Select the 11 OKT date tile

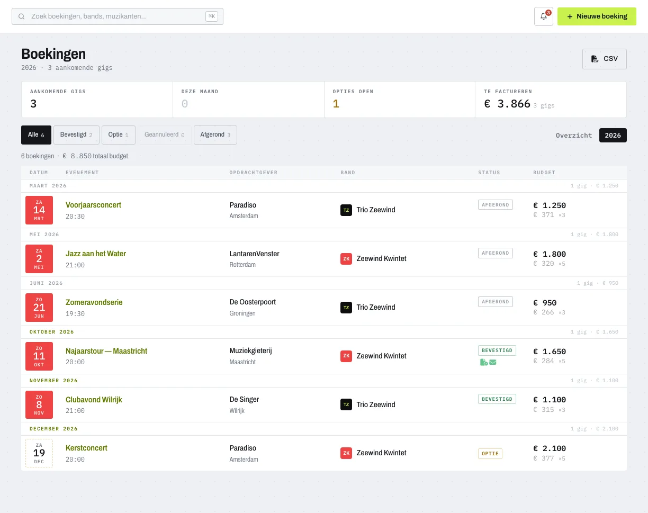39,356
